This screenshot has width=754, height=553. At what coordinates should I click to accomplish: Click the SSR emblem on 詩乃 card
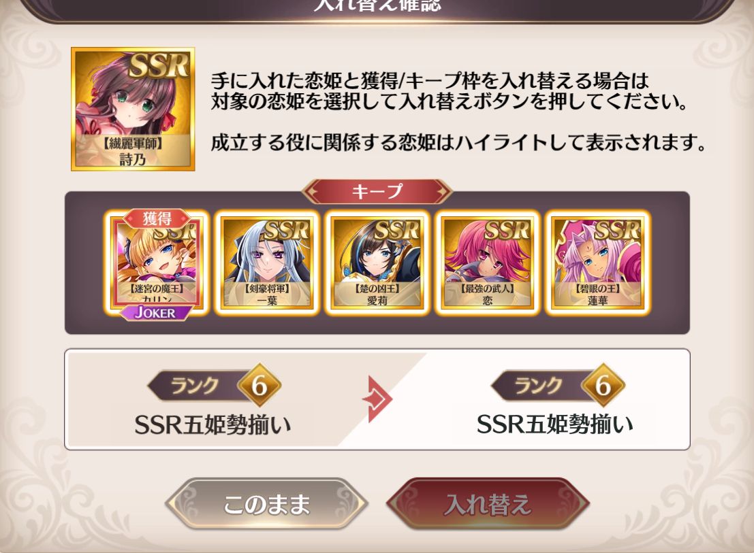pos(159,65)
